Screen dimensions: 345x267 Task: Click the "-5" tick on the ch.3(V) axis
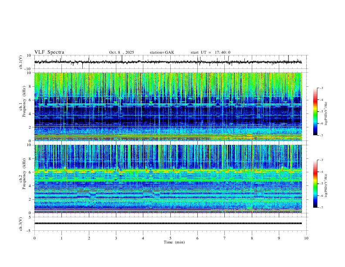pyautogui.click(x=29, y=231)
